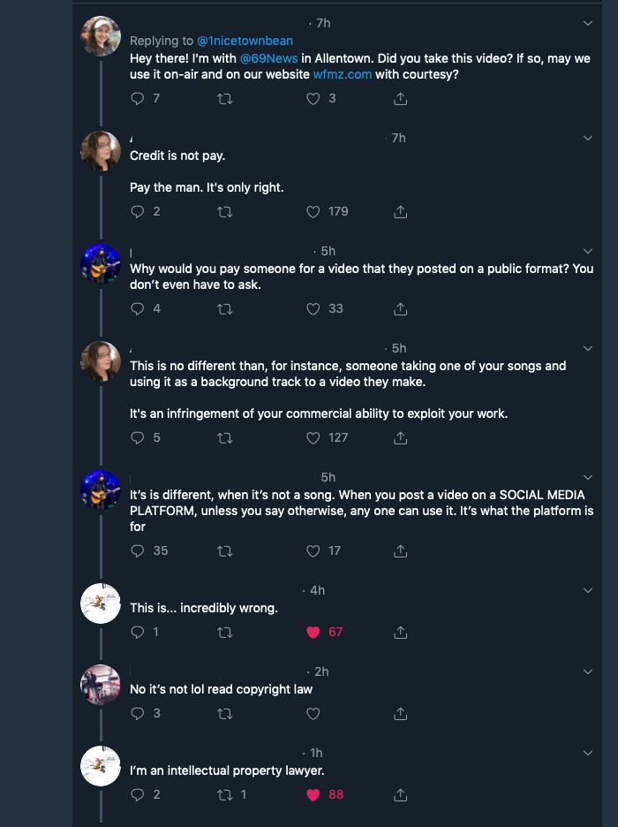
Task: Reply to the 'Why would you pay someone' tweet
Action: 137,309
